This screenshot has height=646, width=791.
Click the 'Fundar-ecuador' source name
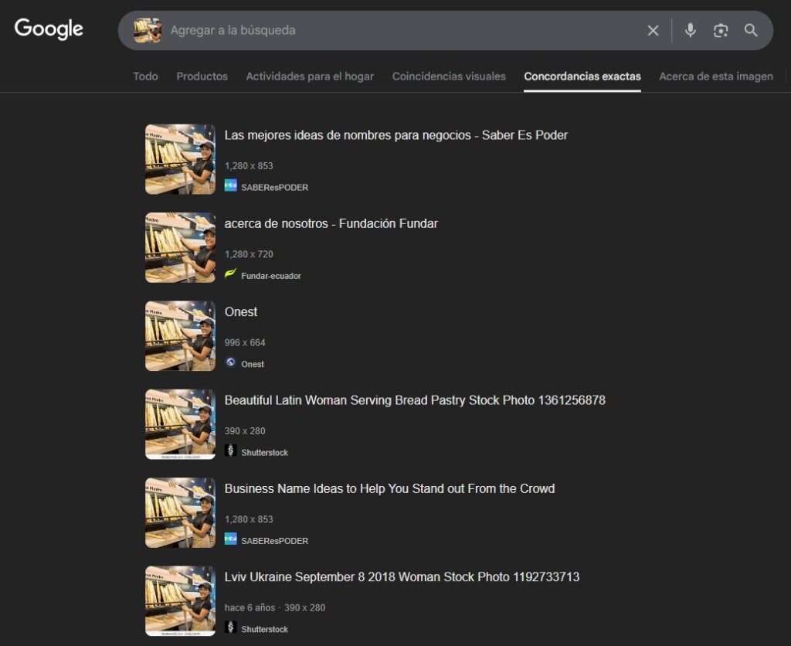[x=271, y=276]
